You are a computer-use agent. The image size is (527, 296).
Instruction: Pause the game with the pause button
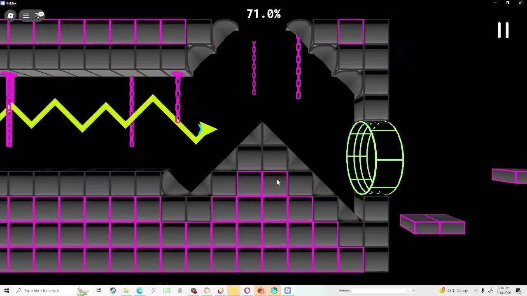pos(503,30)
